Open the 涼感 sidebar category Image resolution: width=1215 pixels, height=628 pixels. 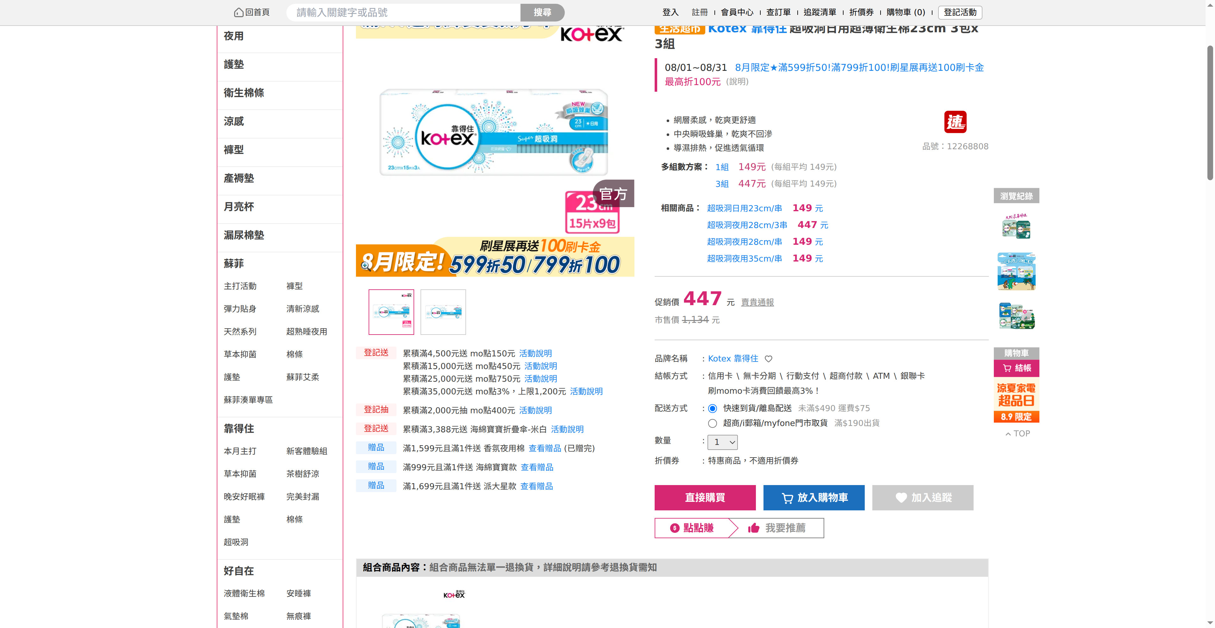pos(234,122)
